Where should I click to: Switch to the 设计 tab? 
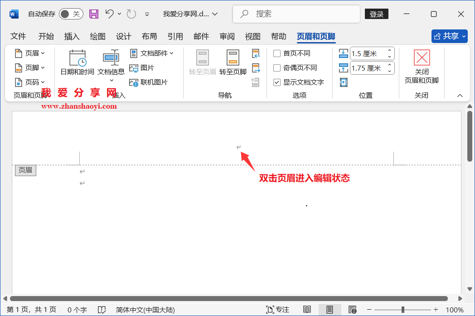(124, 36)
